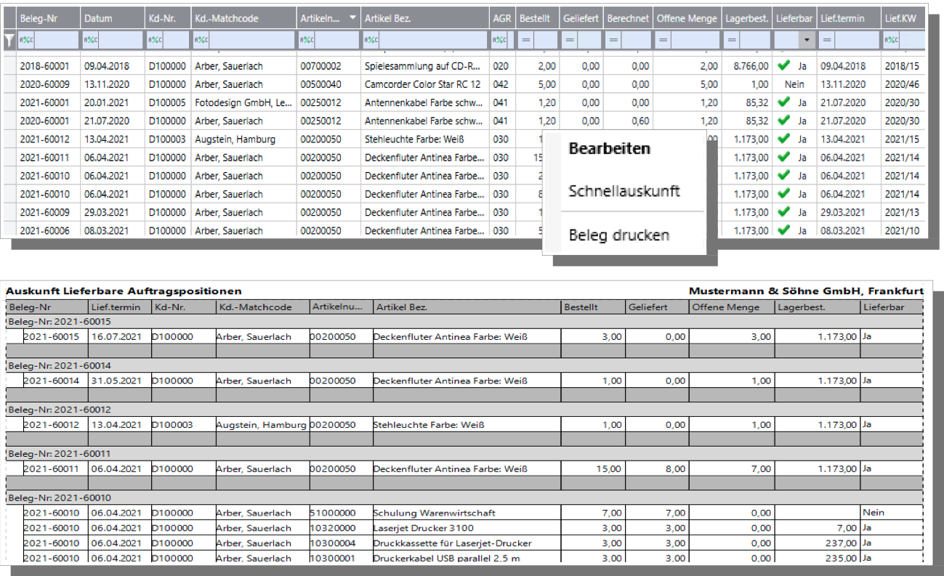
Task: Open filter operator icon for Kd.-Matchcode column
Action: click(x=200, y=41)
